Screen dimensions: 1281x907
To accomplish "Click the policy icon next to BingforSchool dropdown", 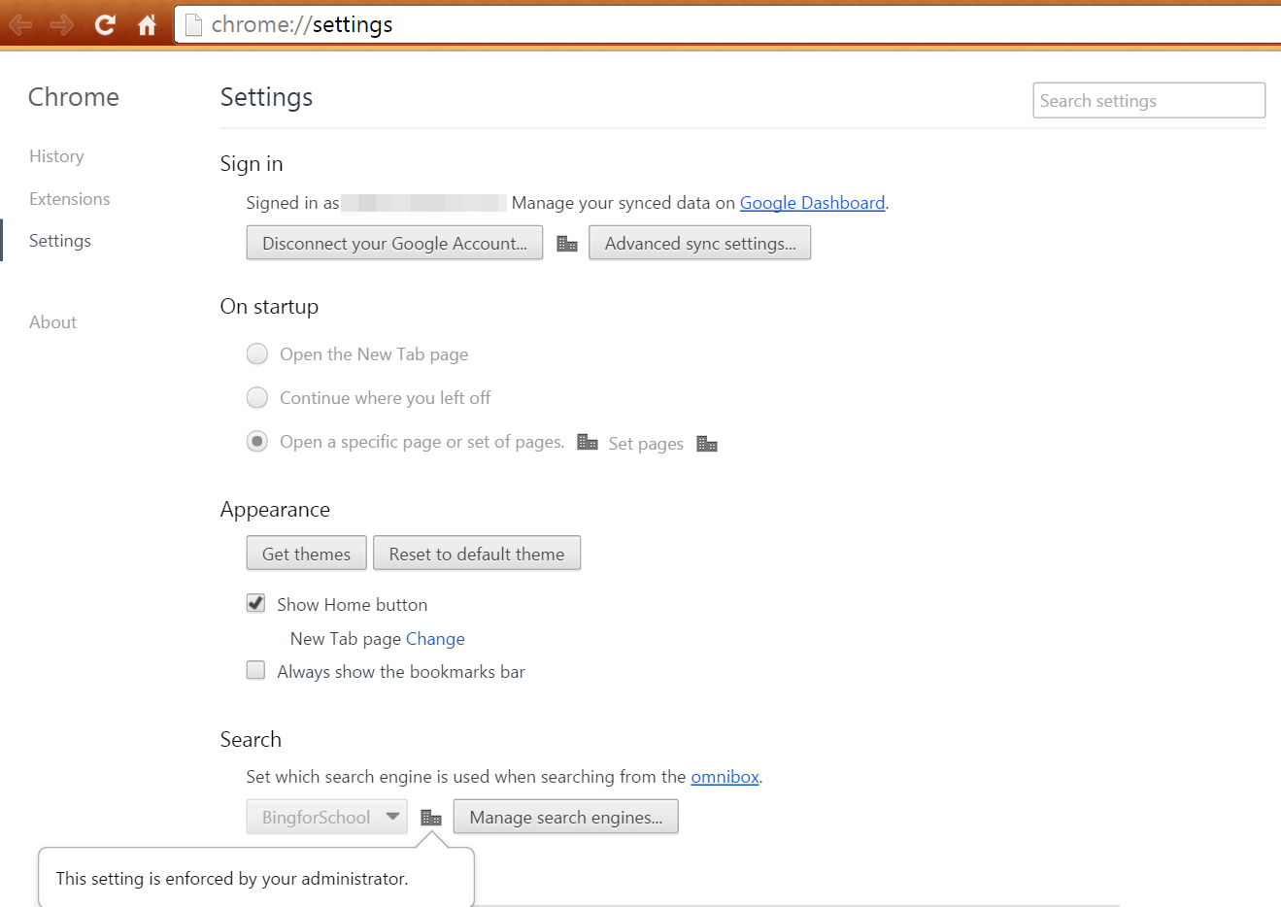I will tap(431, 818).
